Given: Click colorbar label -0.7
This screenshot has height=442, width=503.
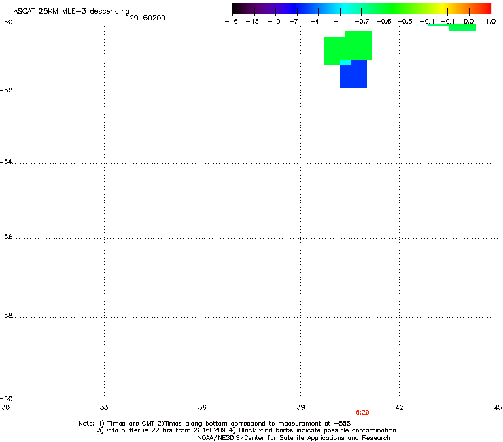Looking at the screenshot, I should point(362,22).
